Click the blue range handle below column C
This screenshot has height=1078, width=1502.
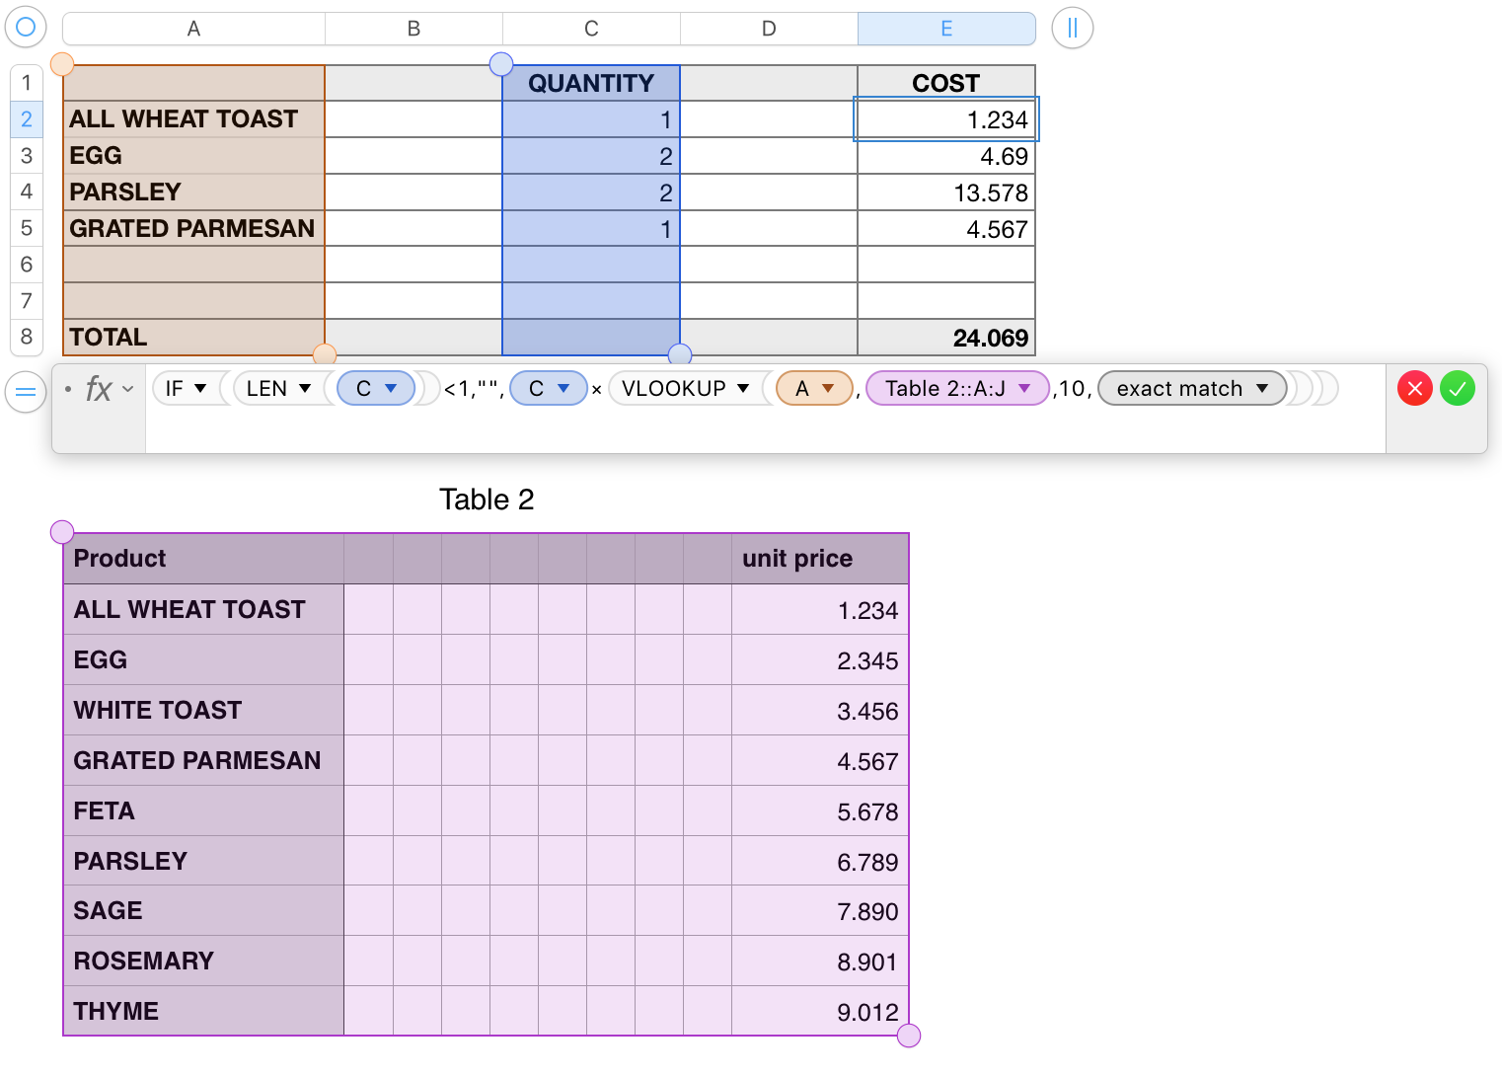(680, 354)
